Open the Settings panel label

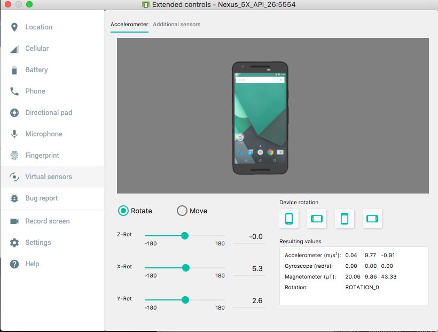pyautogui.click(x=38, y=243)
